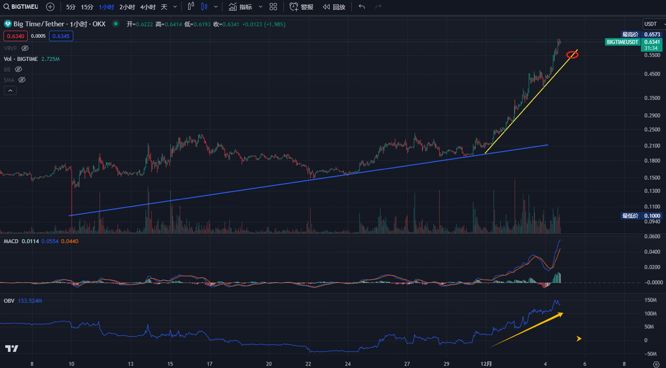Open time axis settings gear
This screenshot has height=368, width=666.
656,364
